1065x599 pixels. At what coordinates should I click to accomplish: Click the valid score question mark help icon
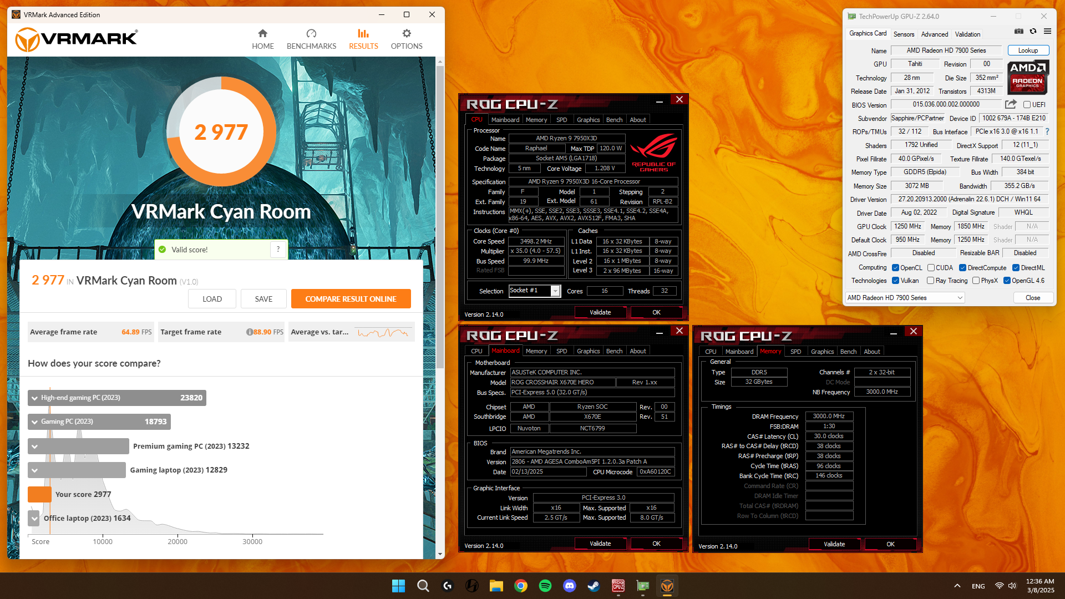coord(278,250)
